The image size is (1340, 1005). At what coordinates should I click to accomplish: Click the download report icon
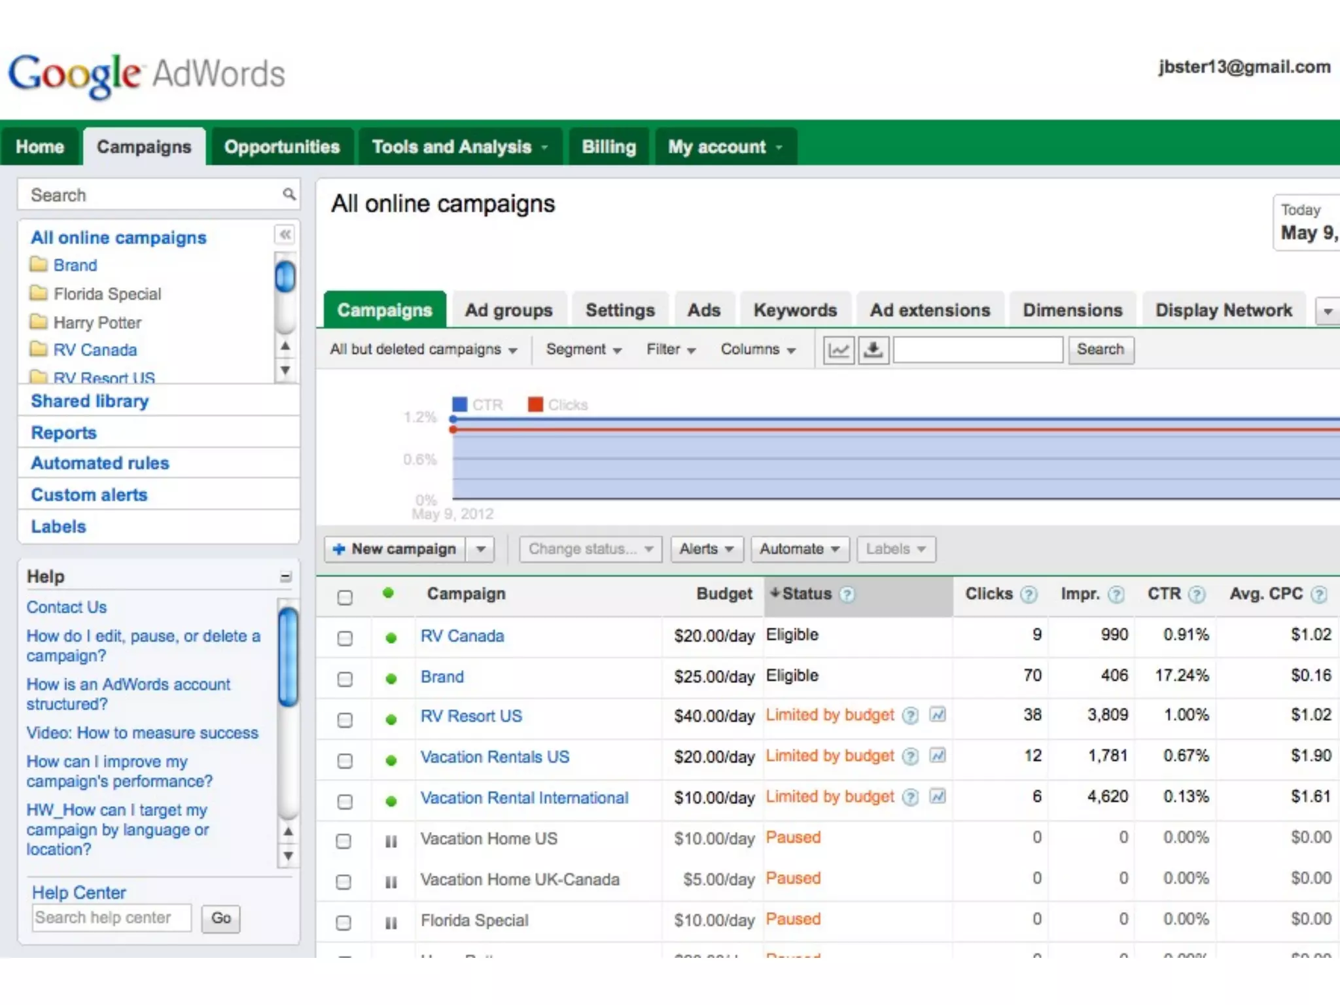(x=873, y=350)
